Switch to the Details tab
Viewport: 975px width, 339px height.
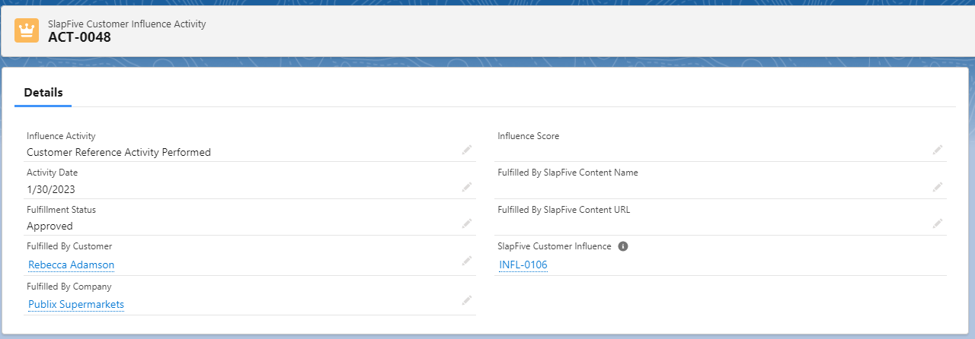click(x=43, y=93)
